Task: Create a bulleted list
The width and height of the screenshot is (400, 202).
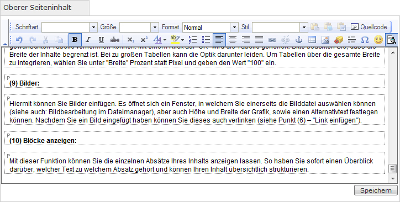Action: (206, 40)
